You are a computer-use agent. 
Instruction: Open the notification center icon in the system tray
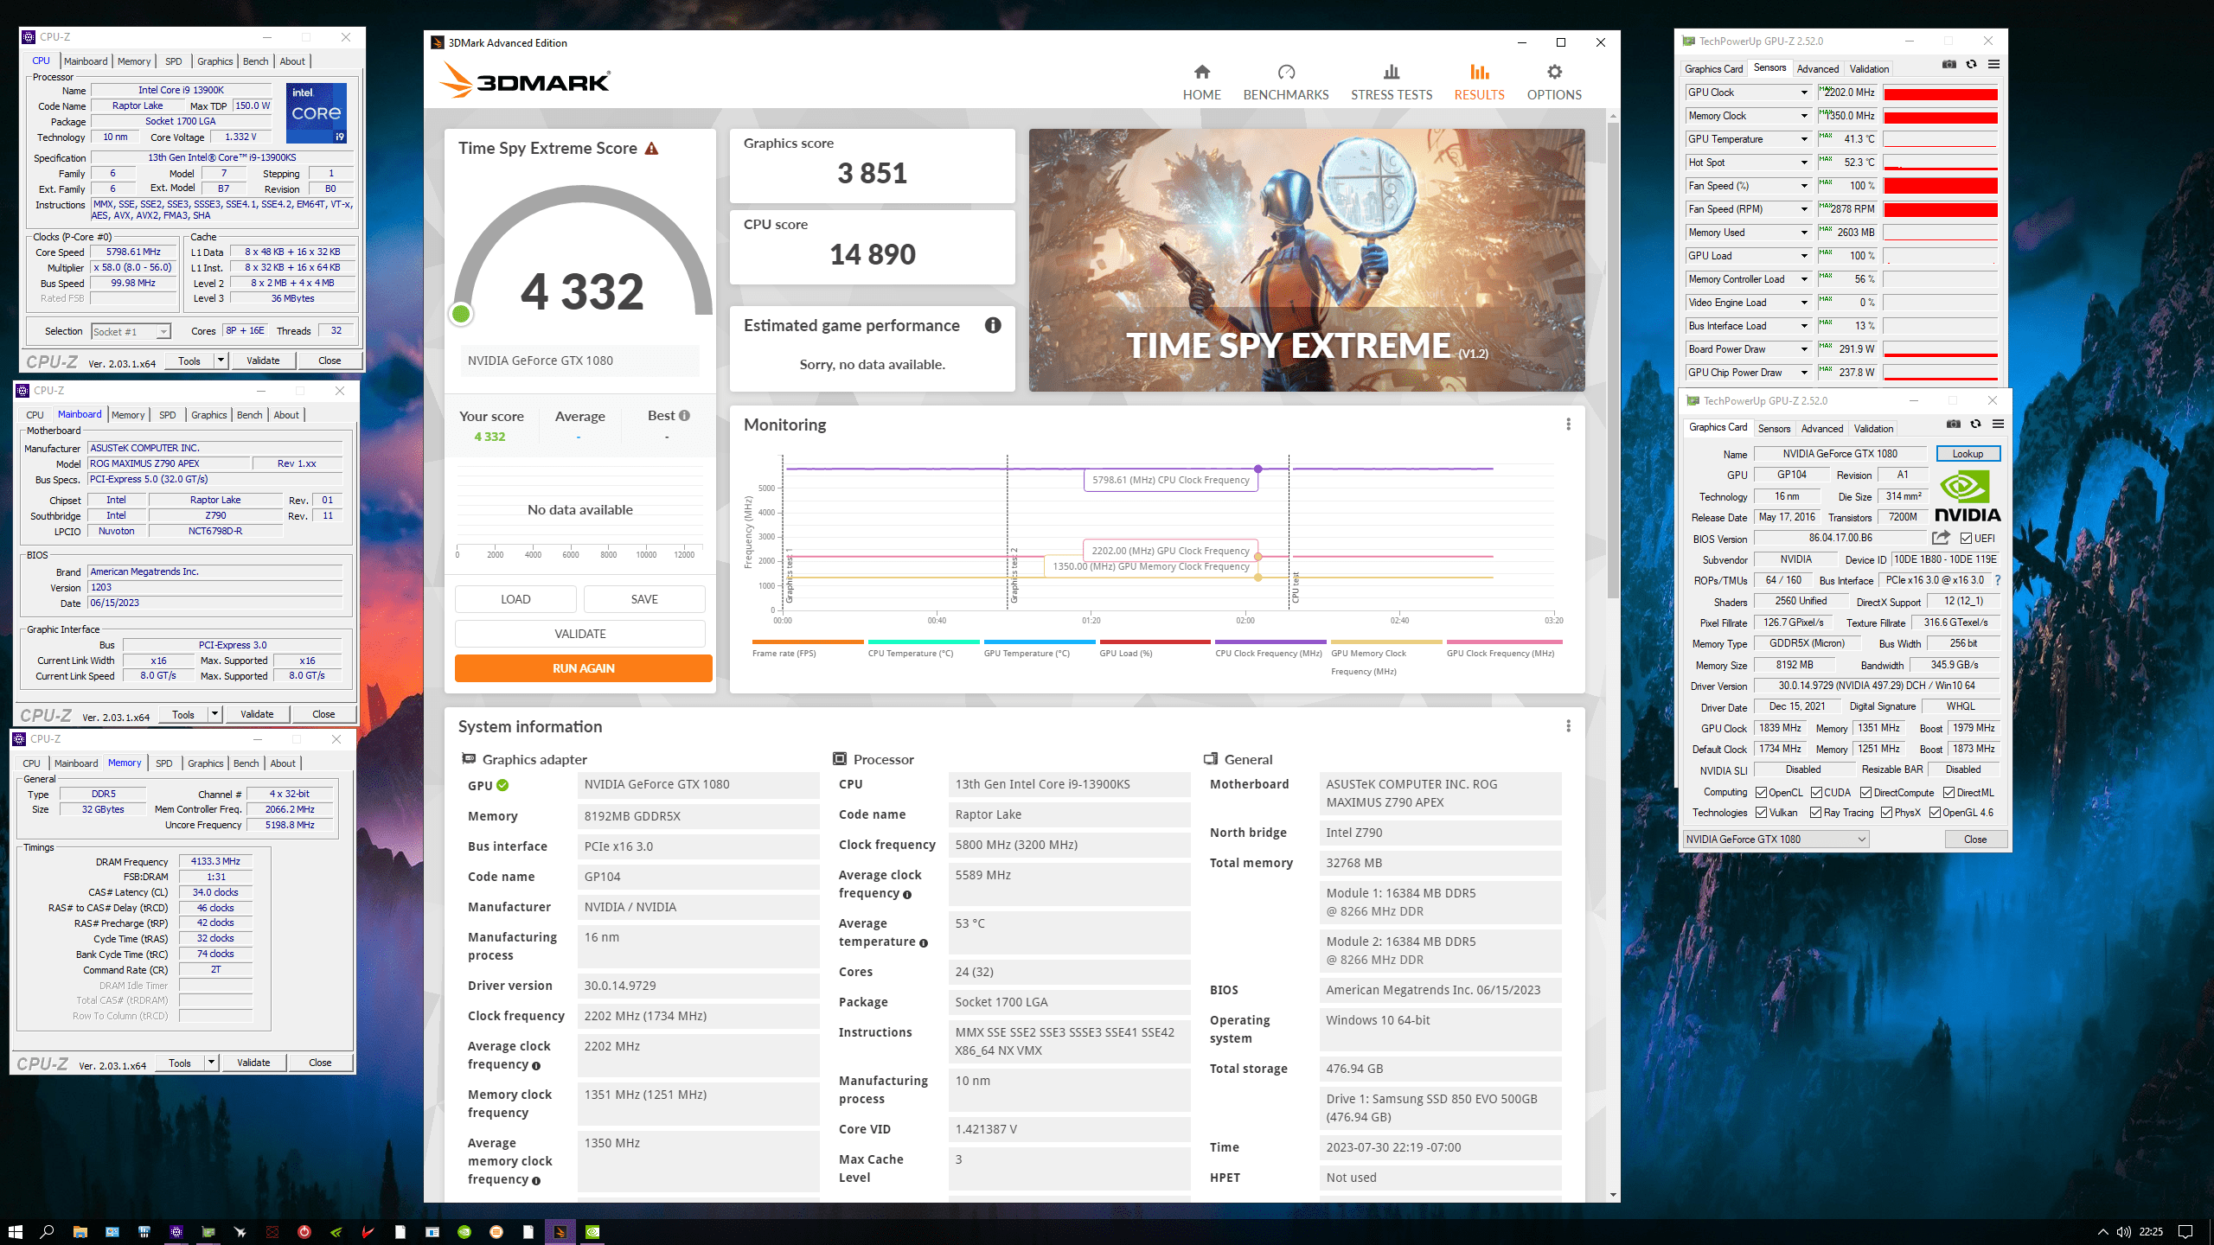tap(2185, 1231)
